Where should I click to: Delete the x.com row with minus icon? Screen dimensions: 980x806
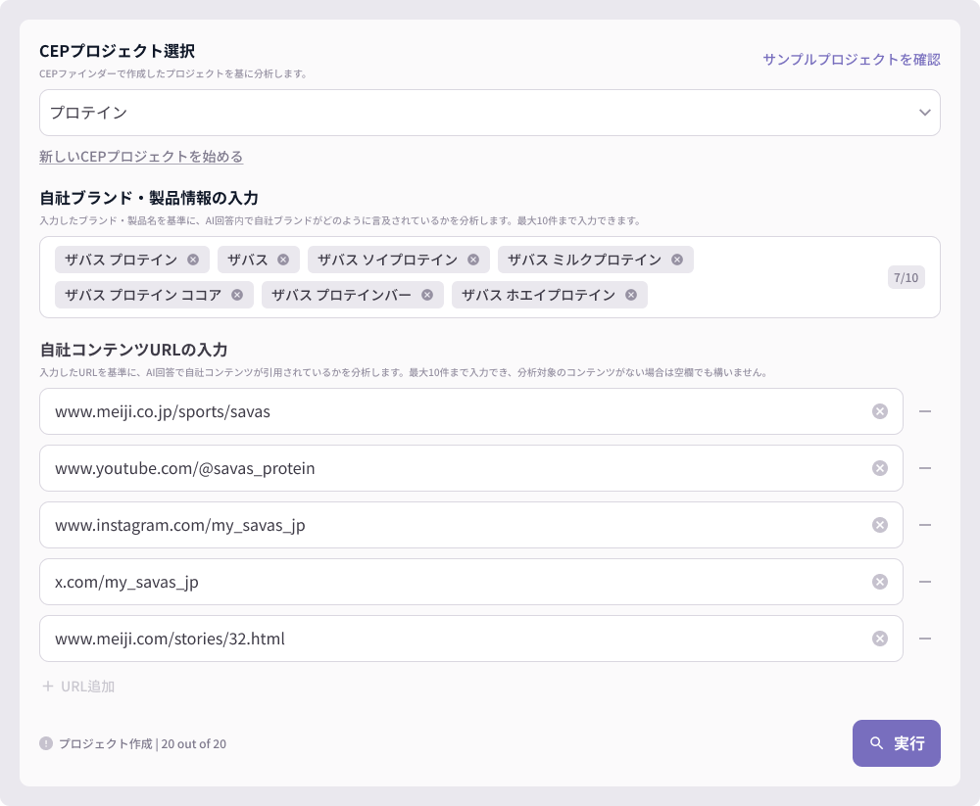coord(925,582)
